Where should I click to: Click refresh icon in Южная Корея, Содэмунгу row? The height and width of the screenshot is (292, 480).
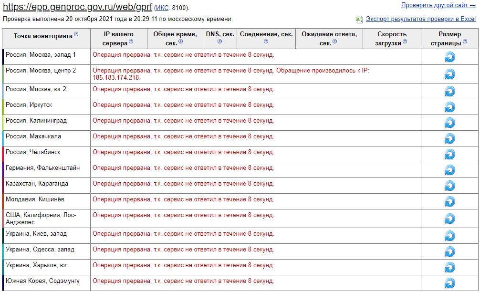(x=449, y=283)
